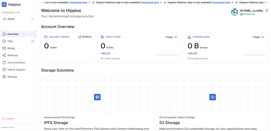Click the wallet avatar icon
Screen dimensions: 271x131
coord(234,12)
